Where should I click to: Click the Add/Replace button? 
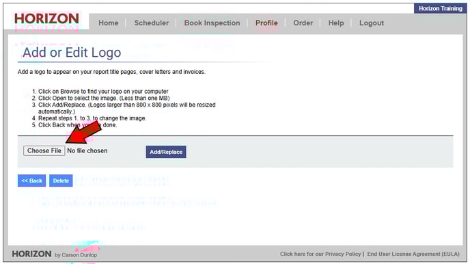pos(166,152)
